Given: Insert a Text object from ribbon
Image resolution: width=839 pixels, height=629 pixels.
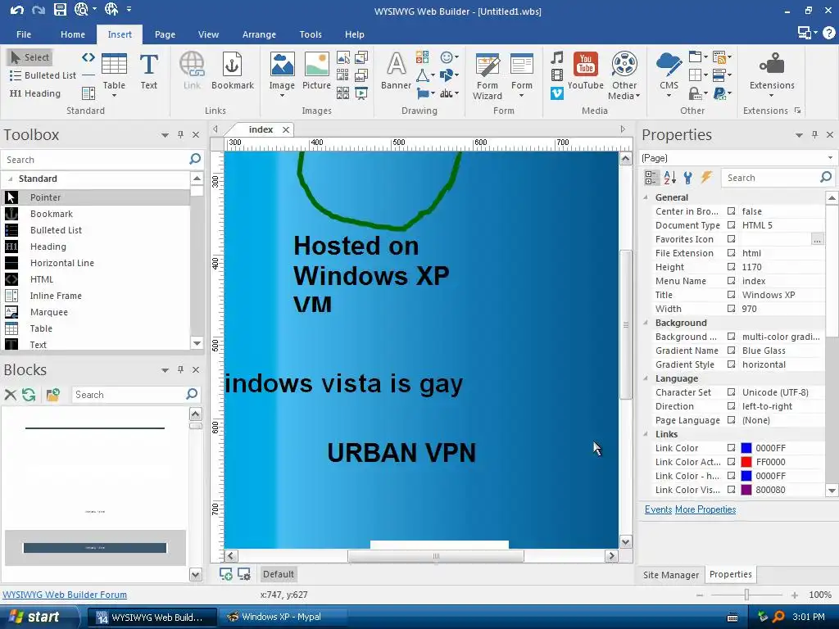Looking at the screenshot, I should (x=149, y=72).
